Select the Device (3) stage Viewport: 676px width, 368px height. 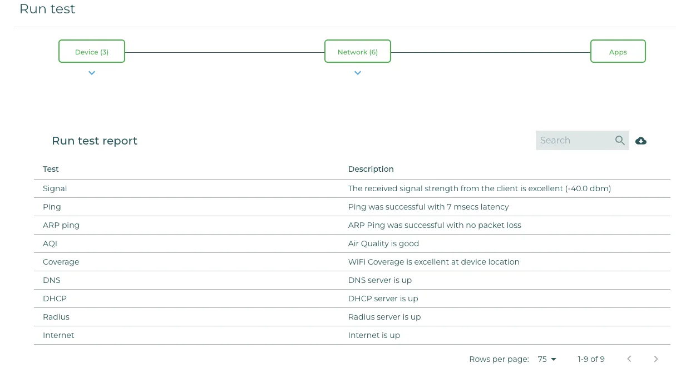point(92,51)
